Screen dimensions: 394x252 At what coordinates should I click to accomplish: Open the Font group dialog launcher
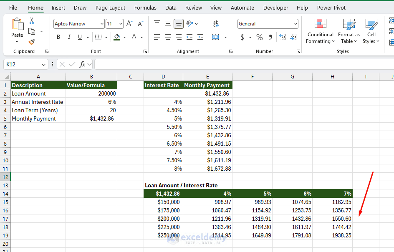(145, 51)
